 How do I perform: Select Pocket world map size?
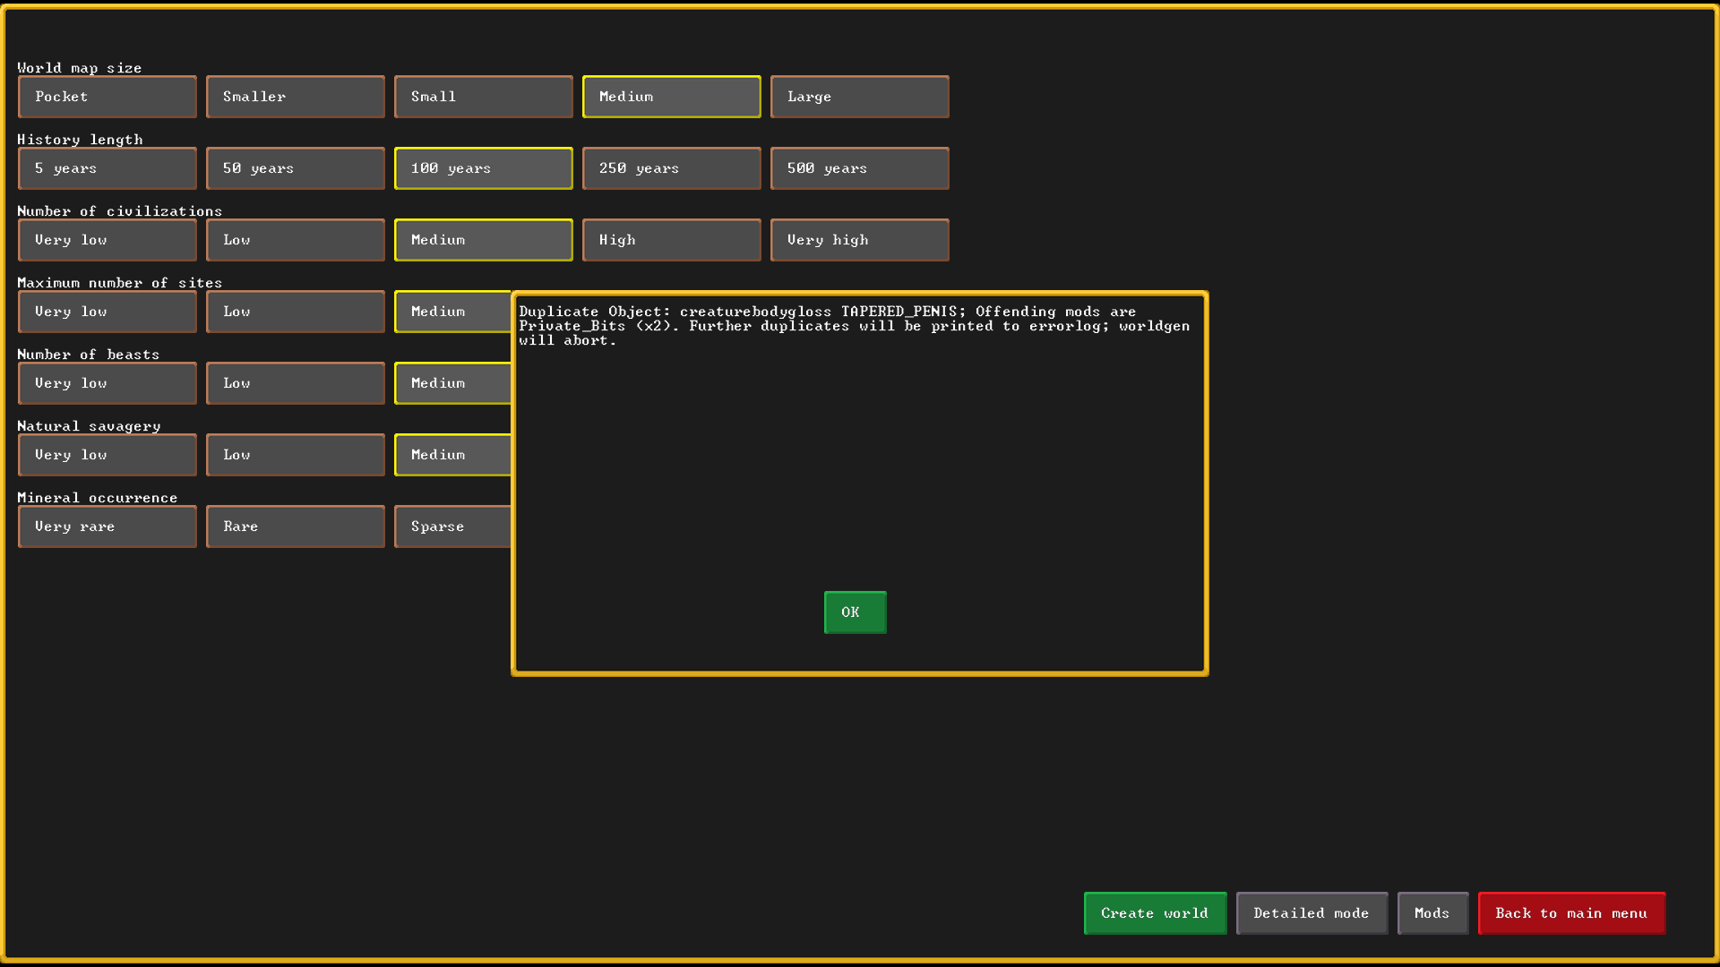[x=107, y=97]
